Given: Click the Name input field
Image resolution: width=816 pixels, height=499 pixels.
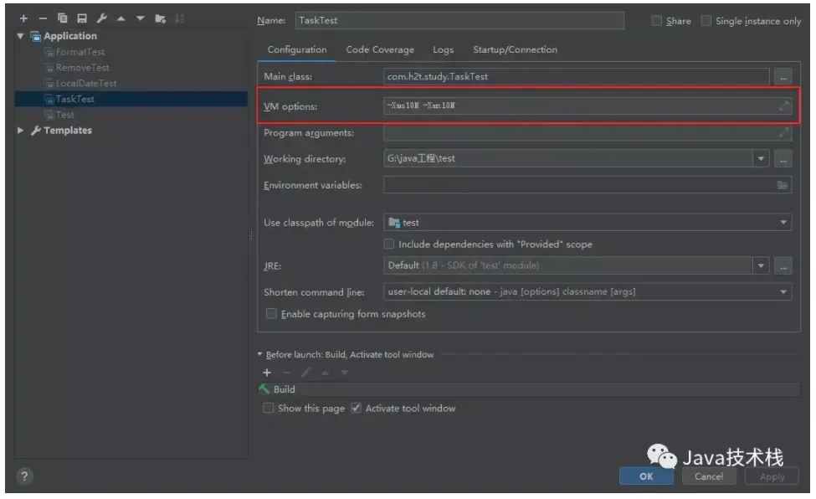Looking at the screenshot, I should click(x=459, y=21).
